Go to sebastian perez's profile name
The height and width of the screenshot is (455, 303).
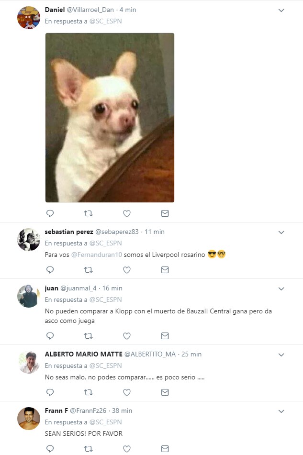coord(69,232)
